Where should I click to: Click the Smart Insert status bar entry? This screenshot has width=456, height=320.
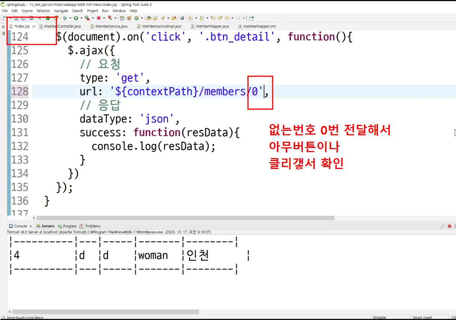tap(422, 318)
